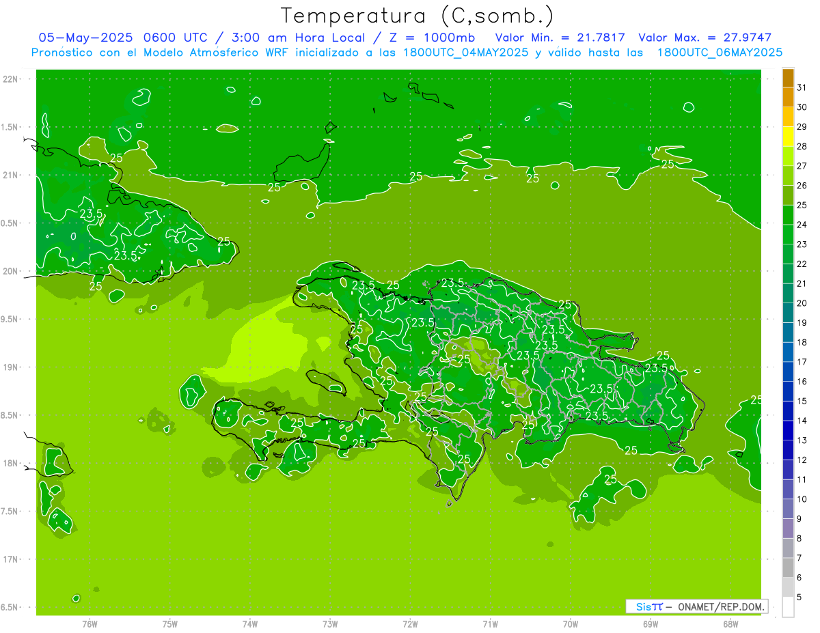Viewport: 820px width, 633px height.
Task: Click the color bar value "31"
Action: pos(802,87)
